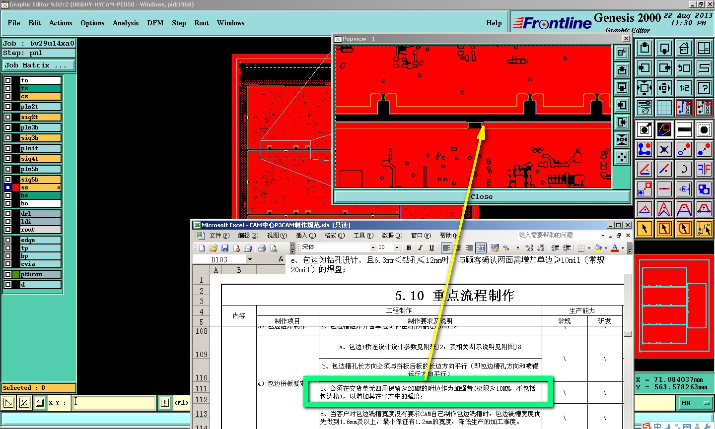Viewport: 715px width, 429px height.
Task: Open the Analysis menu
Action: click(126, 23)
